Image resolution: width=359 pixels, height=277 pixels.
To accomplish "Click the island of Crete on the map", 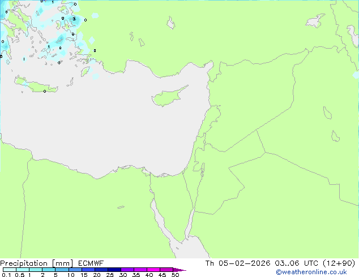I will click(x=36, y=85).
